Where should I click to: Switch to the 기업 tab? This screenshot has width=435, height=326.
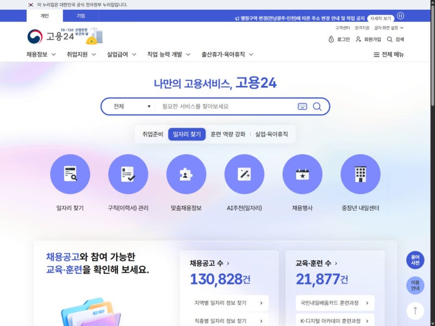coord(80,16)
